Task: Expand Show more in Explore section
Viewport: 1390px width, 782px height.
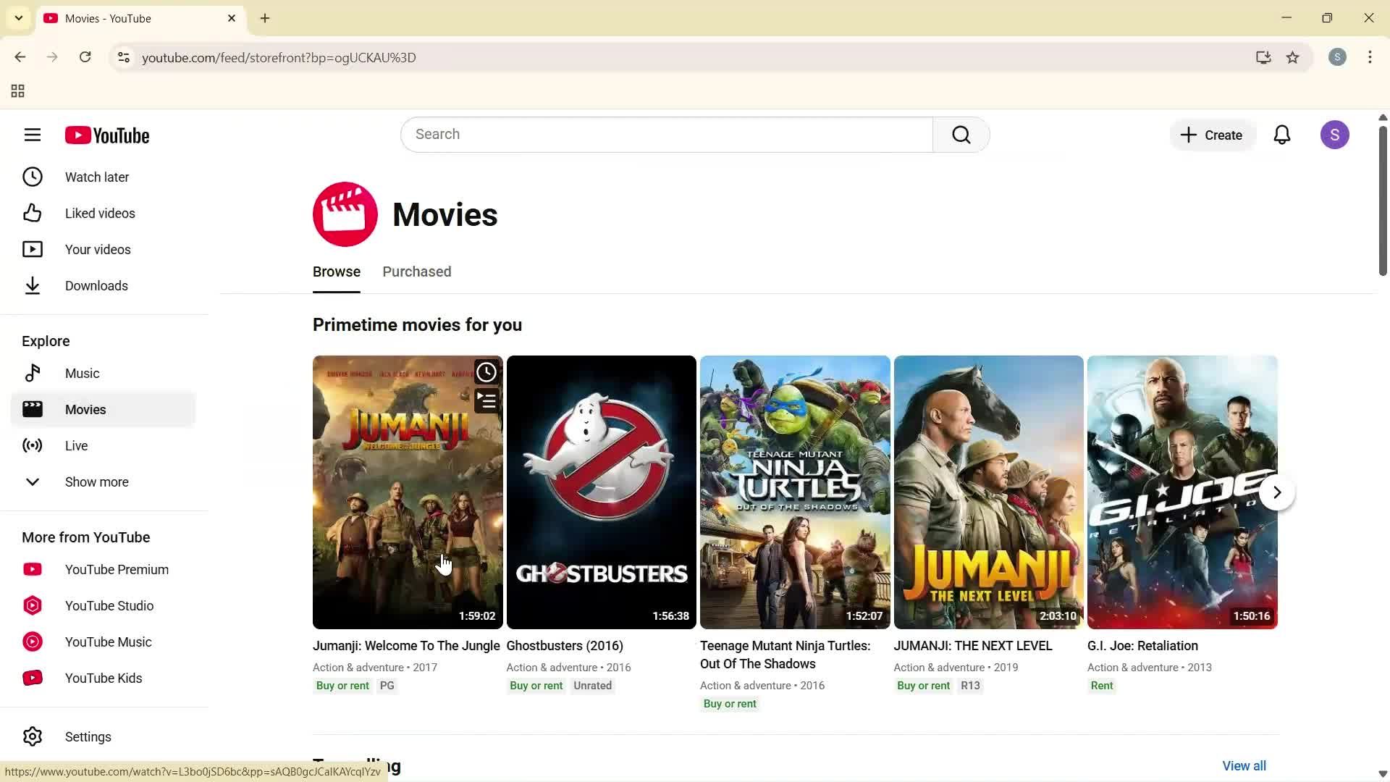Action: (x=96, y=482)
